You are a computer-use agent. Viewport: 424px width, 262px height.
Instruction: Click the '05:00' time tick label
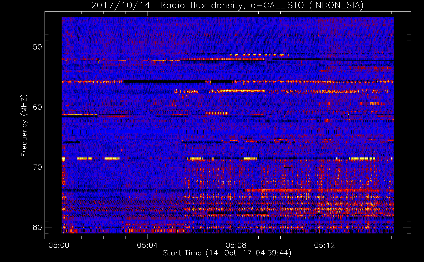(x=59, y=245)
